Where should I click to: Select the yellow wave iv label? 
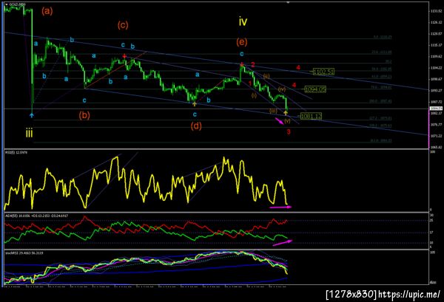pos(243,21)
